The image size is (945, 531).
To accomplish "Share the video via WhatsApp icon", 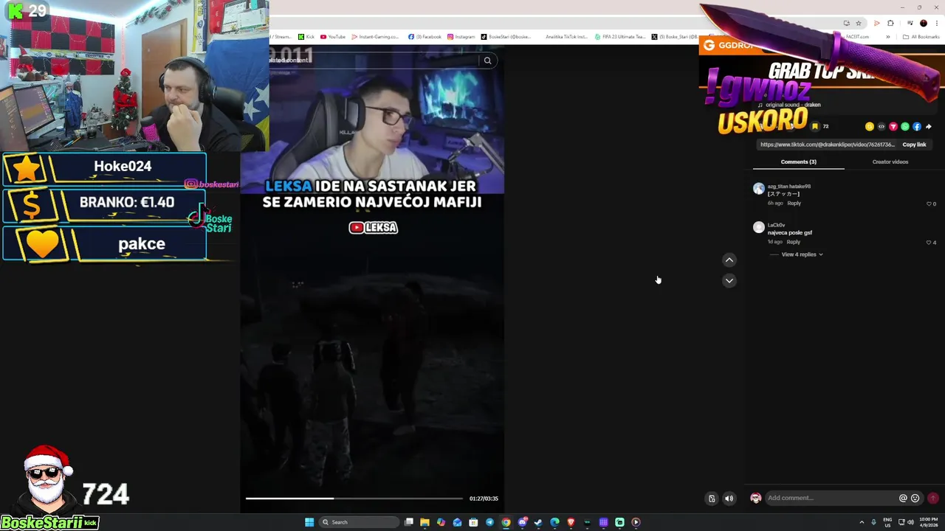I will pyautogui.click(x=904, y=126).
